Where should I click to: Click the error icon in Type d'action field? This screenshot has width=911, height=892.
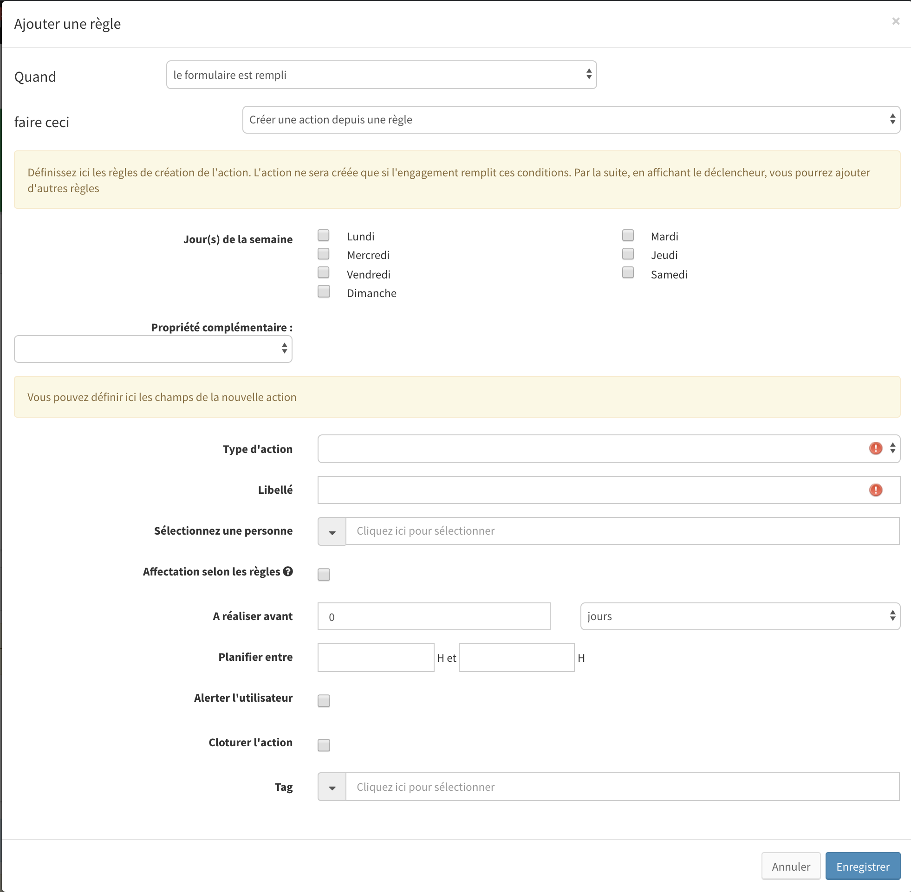click(875, 448)
